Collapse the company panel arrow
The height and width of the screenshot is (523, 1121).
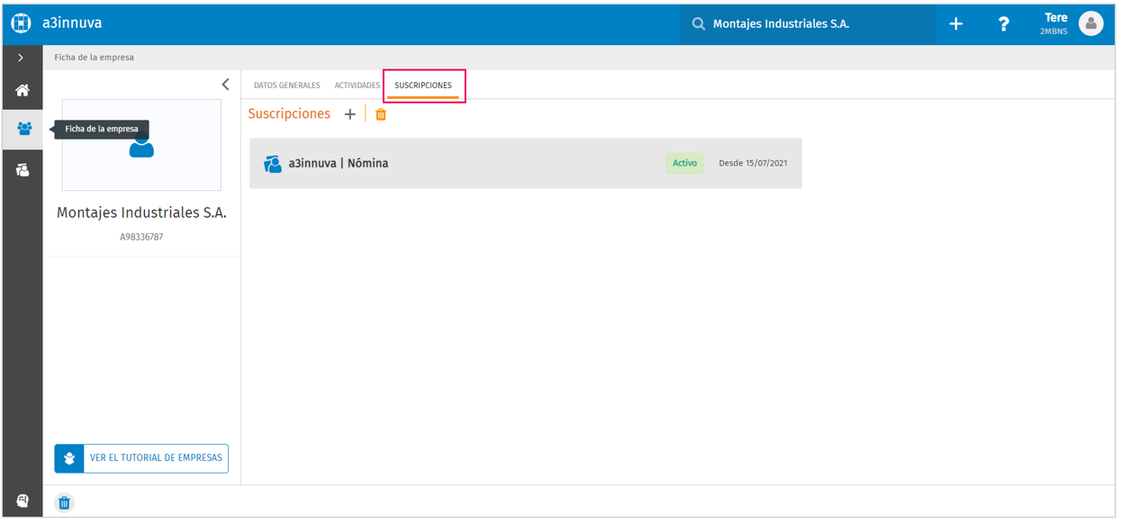pos(225,85)
